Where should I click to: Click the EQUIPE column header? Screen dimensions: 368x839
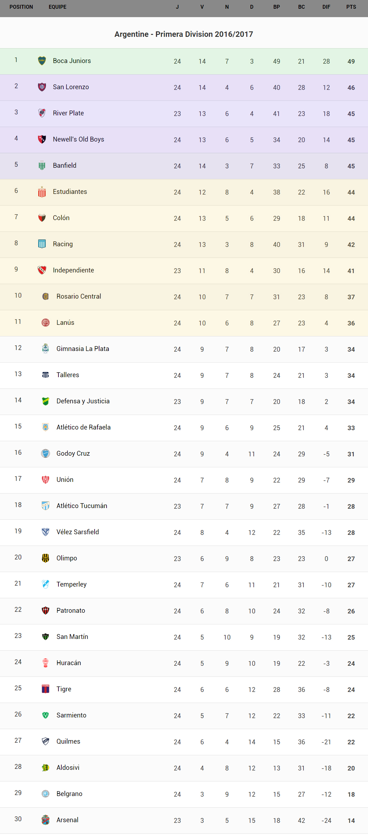tap(57, 7)
